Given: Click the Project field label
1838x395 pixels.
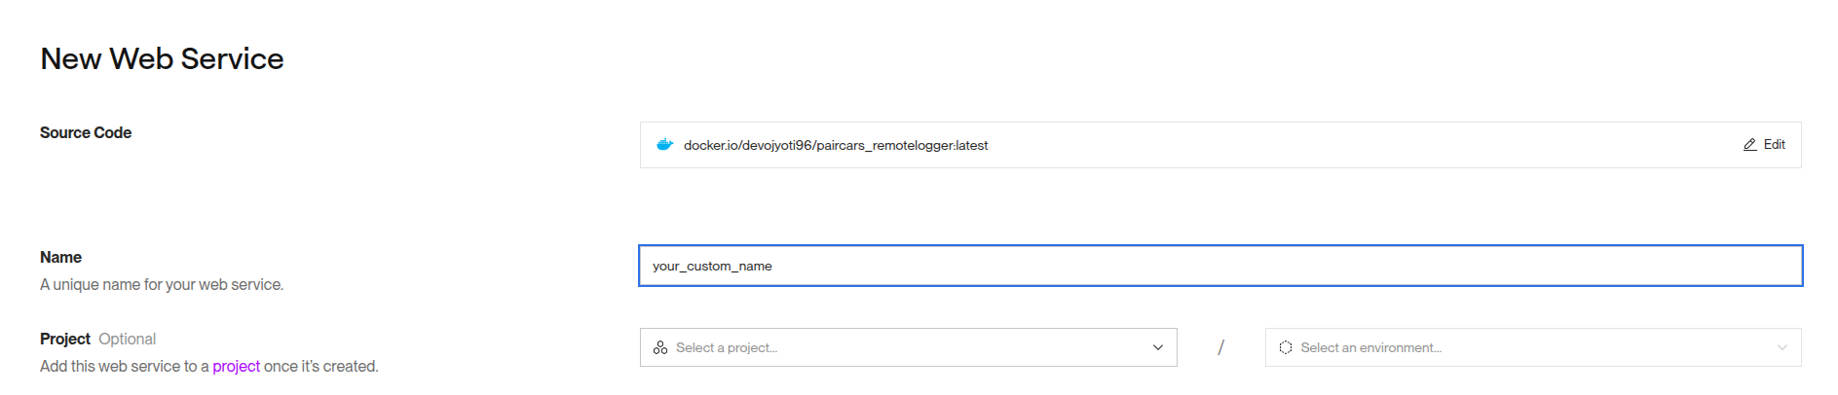Looking at the screenshot, I should (x=65, y=339).
